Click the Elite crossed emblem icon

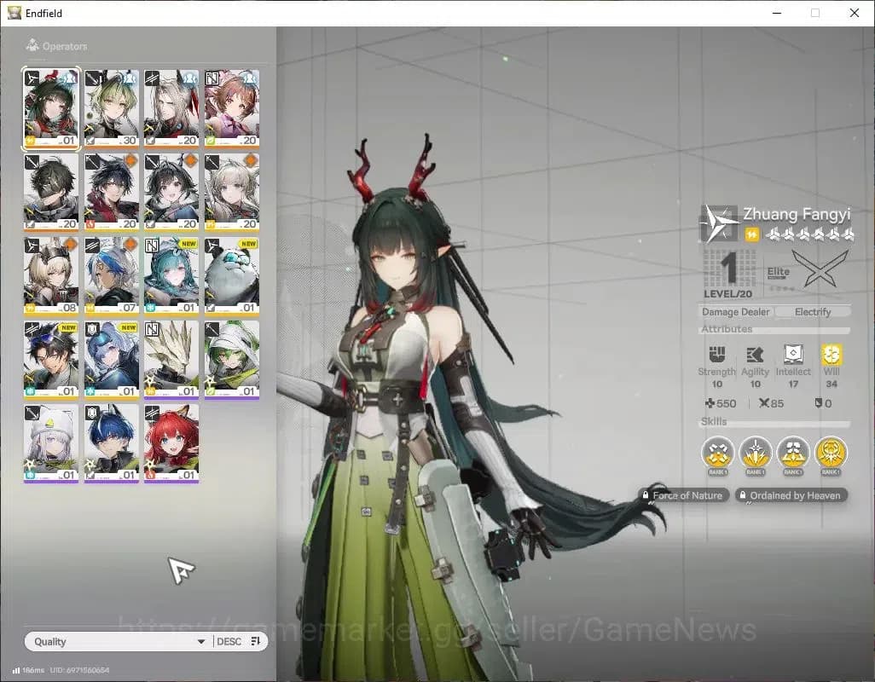820,269
